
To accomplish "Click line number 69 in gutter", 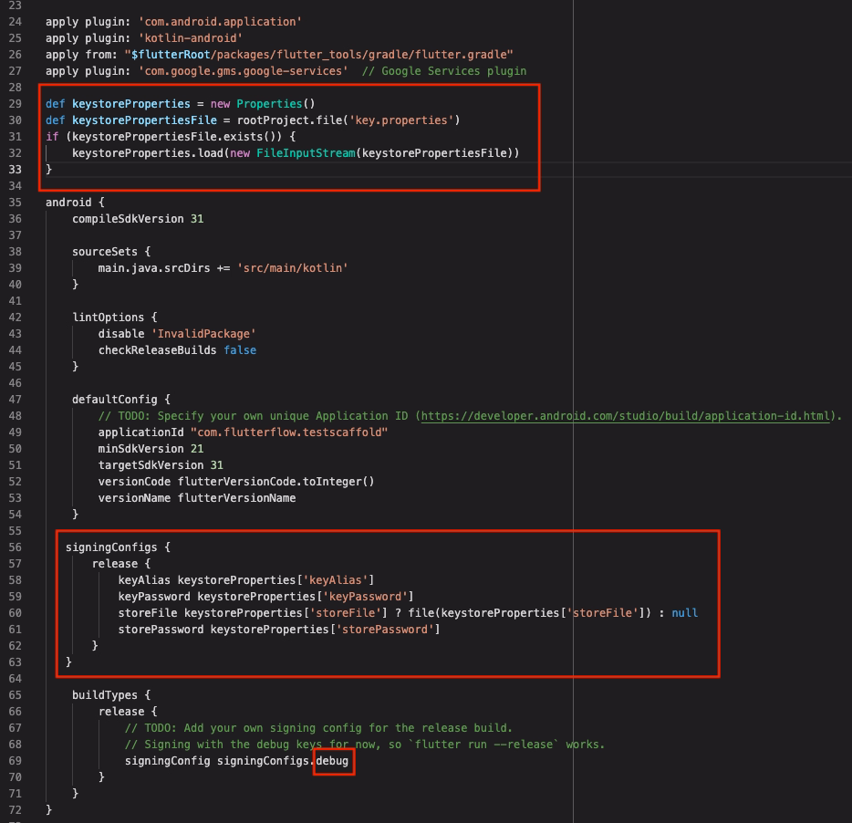I will [16, 761].
